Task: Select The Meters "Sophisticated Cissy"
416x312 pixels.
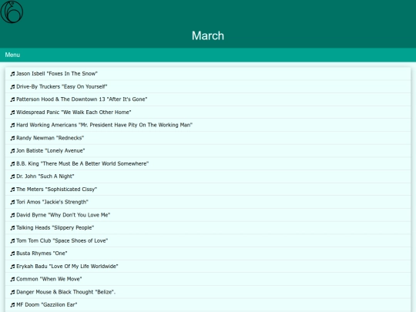Action: 208,190
